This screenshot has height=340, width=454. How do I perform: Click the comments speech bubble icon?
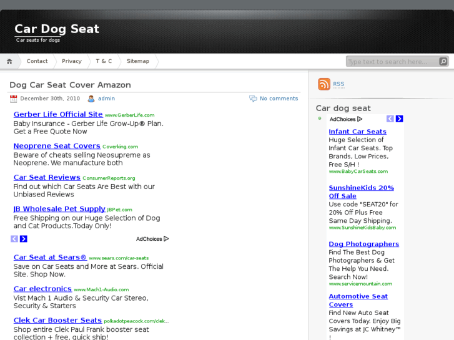point(253,99)
